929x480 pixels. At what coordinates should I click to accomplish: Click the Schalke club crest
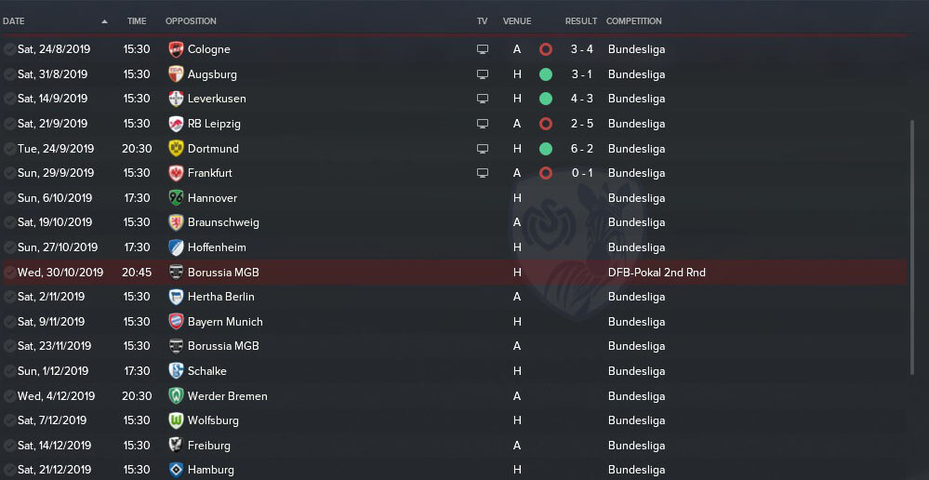click(176, 370)
